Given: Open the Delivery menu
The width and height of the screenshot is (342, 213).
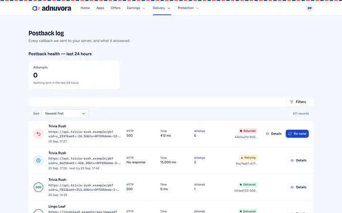Looking at the screenshot, I should tap(161, 8).
